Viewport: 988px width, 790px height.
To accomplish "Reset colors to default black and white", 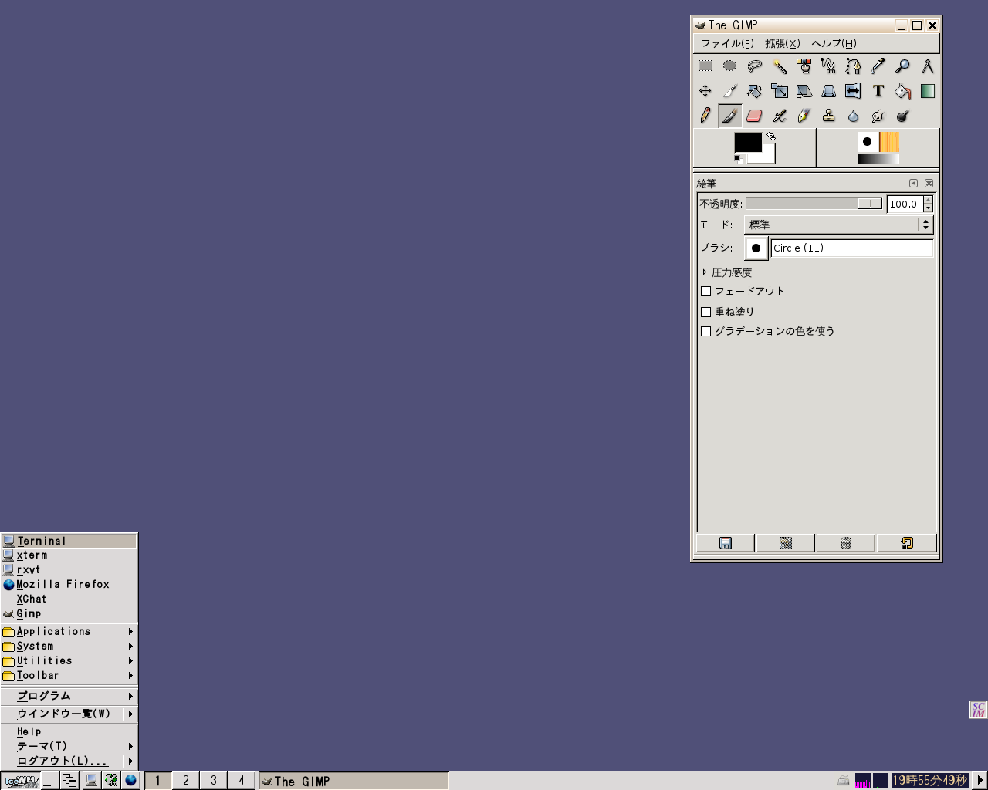I will 739,159.
